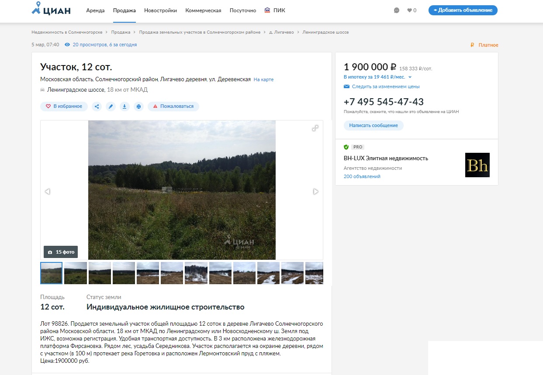Select the fourth photo thumbnail
543x375 pixels.
[124, 273]
